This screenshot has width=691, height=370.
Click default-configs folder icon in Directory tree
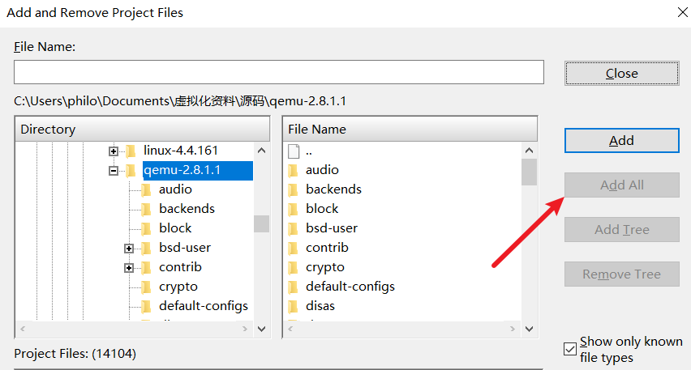point(146,306)
